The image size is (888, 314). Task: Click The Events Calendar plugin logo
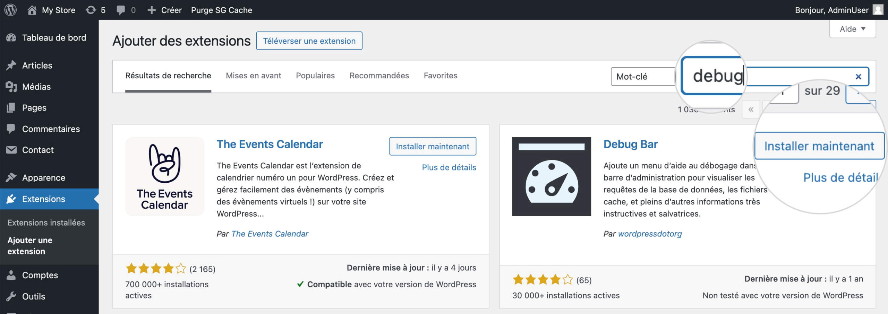pos(165,176)
